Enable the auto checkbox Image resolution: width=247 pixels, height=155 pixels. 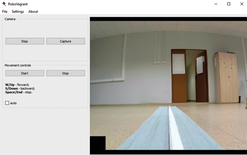point(7,103)
